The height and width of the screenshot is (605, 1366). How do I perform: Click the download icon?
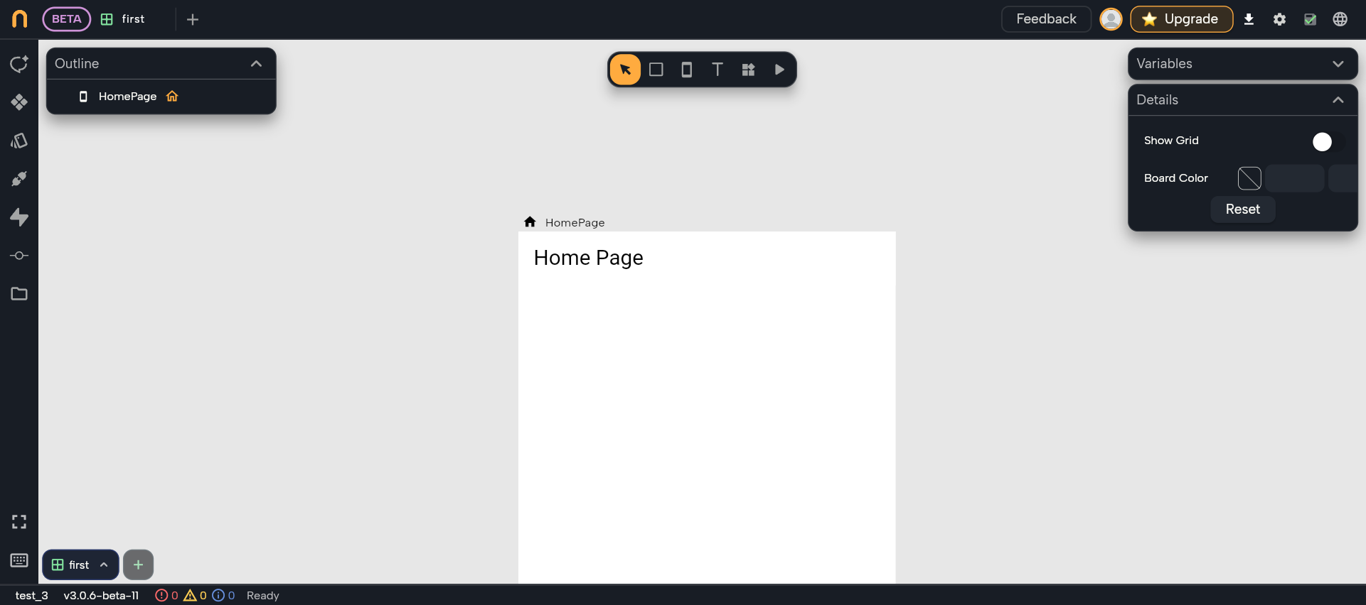coord(1249,19)
